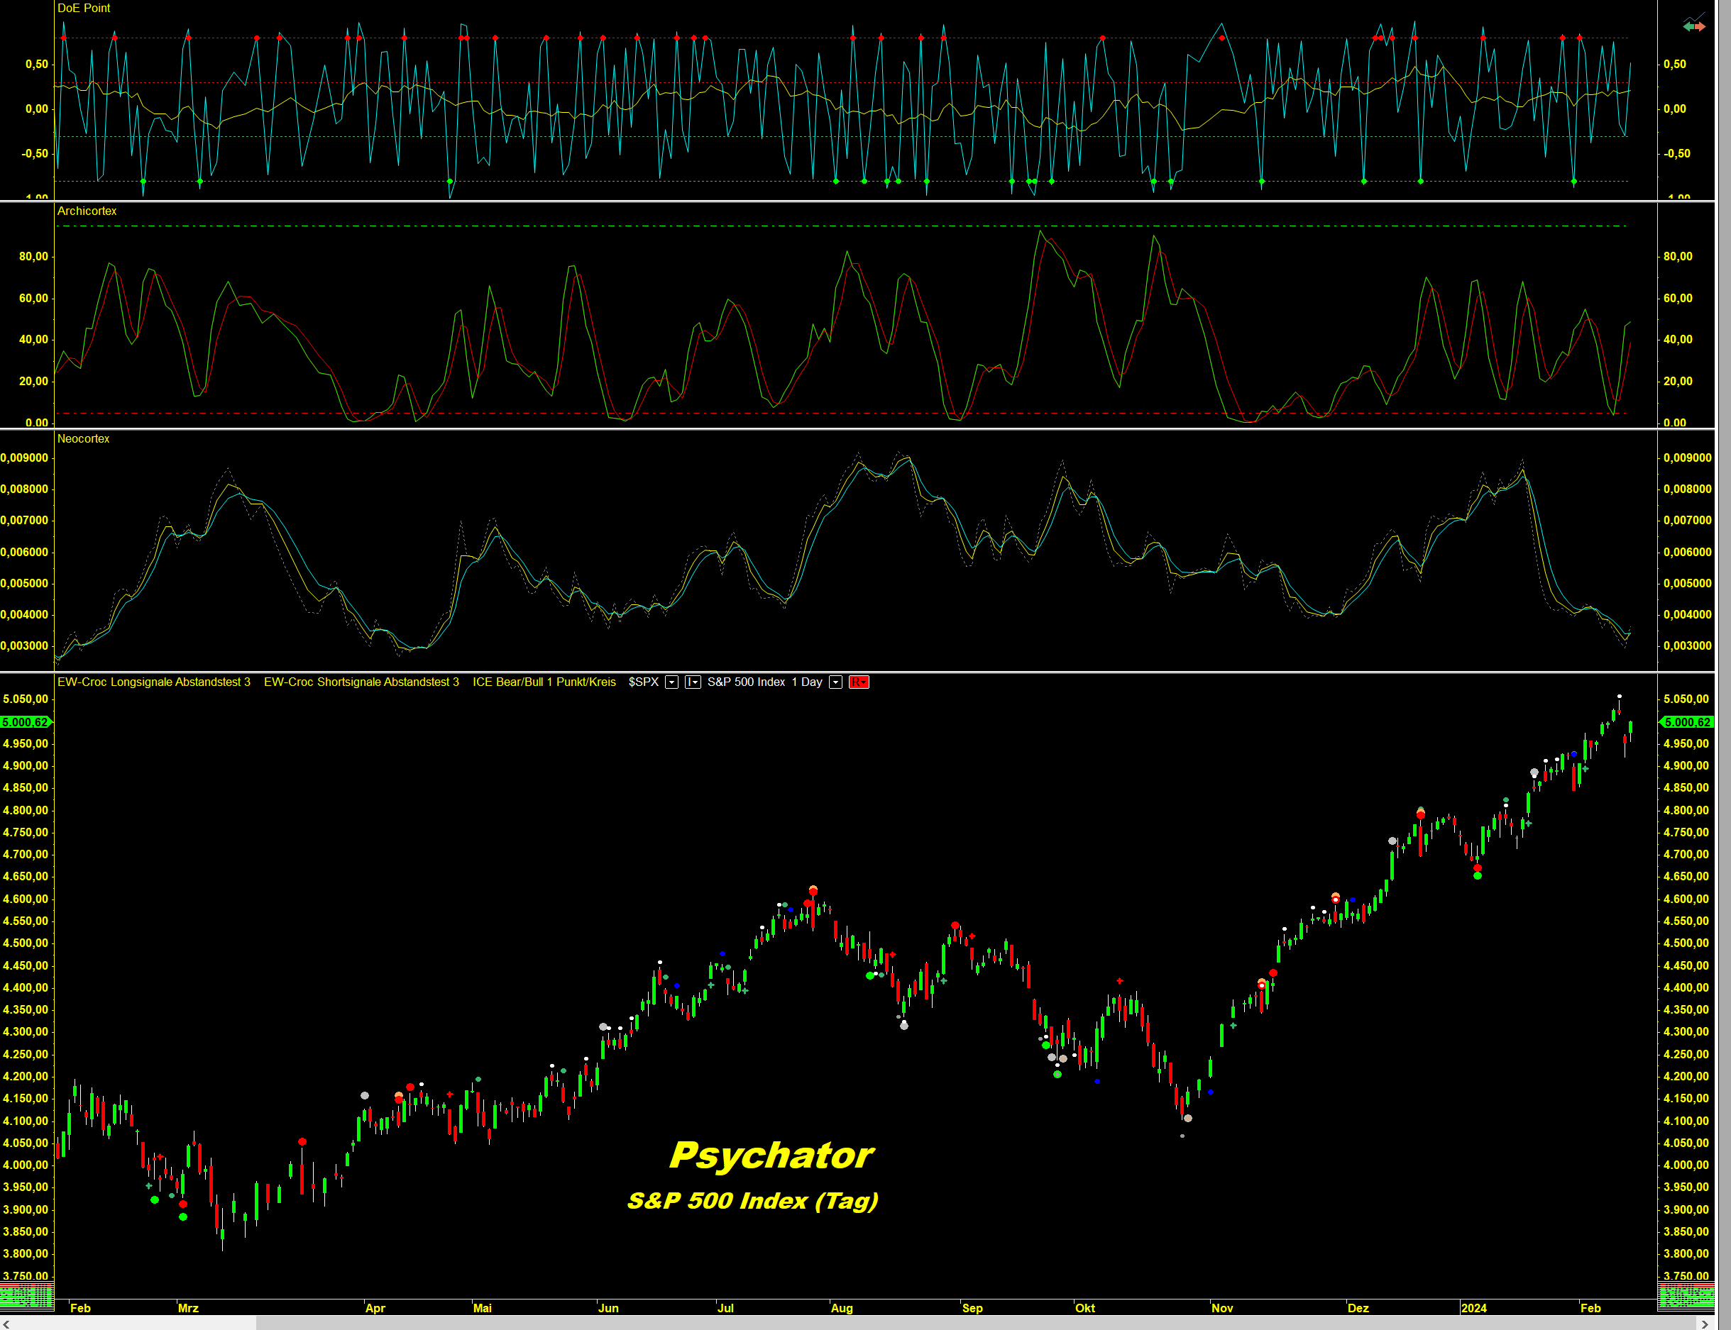The image size is (1731, 1330).
Task: Click the green pattern box bottom-right corner
Action: [1686, 1296]
